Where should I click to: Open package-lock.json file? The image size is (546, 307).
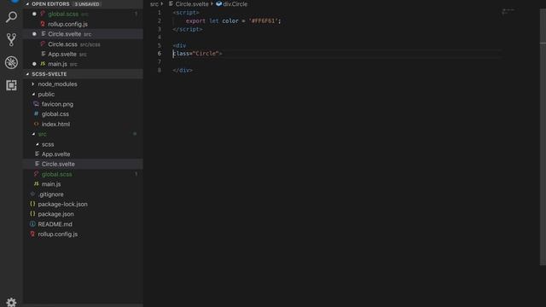click(x=62, y=205)
